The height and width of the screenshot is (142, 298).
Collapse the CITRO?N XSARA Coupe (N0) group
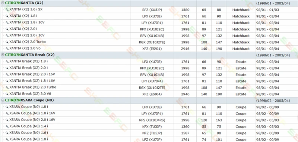[3, 100]
